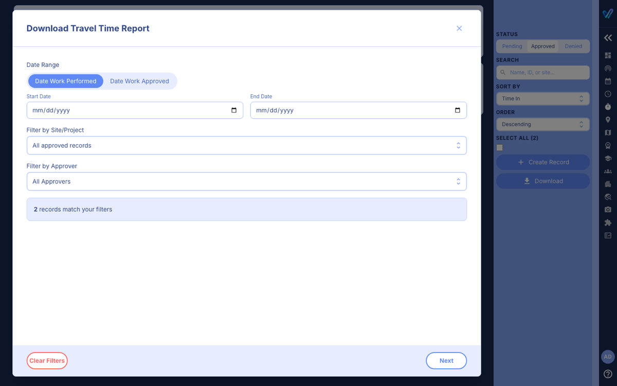The width and height of the screenshot is (617, 386).
Task: Open the help question mark icon
Action: coord(608,374)
